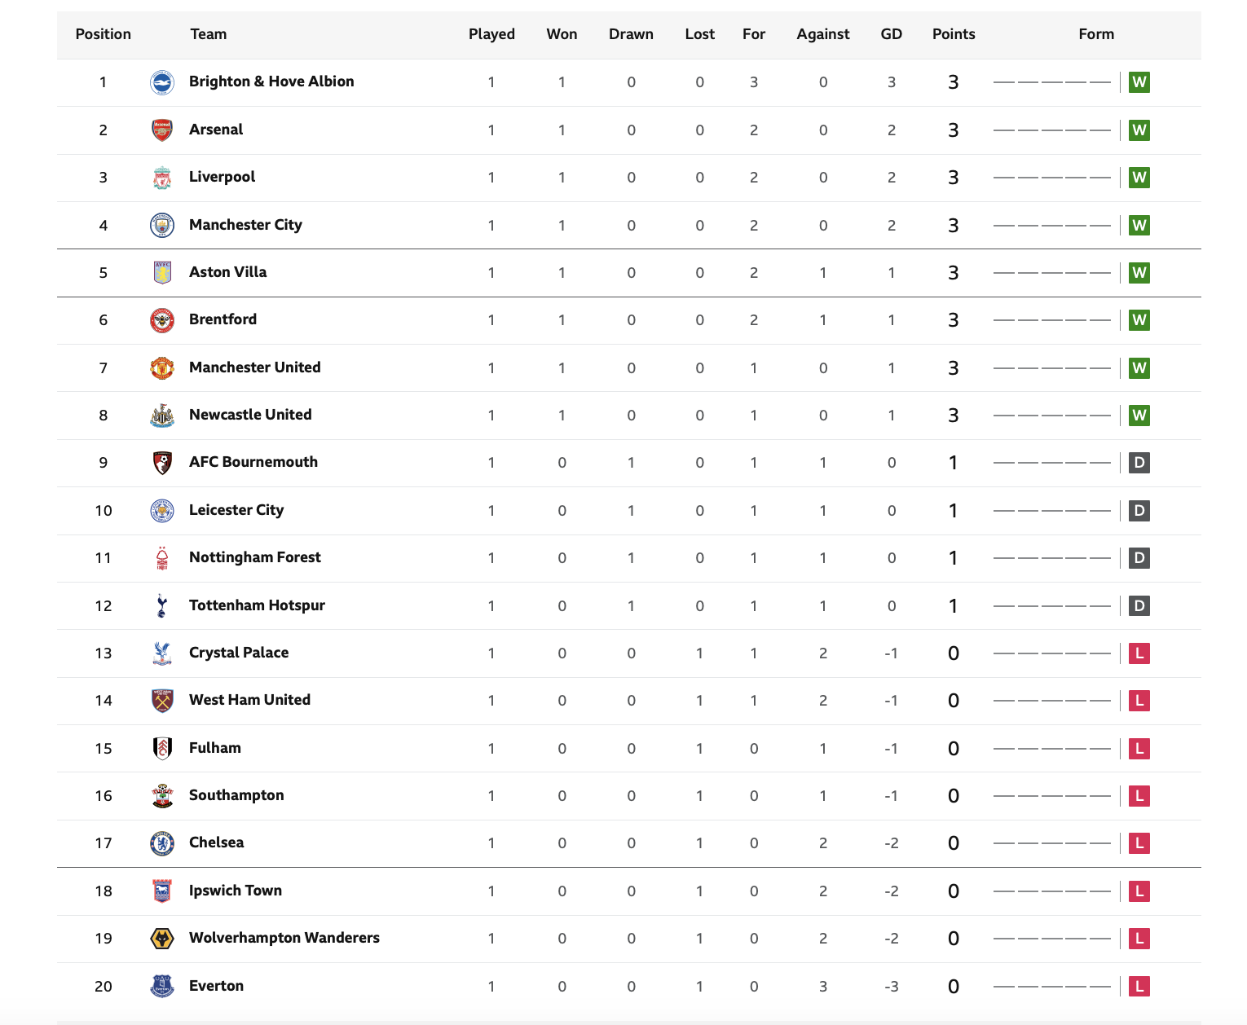Click the Liverpool club badge icon
The image size is (1247, 1025).
(162, 178)
